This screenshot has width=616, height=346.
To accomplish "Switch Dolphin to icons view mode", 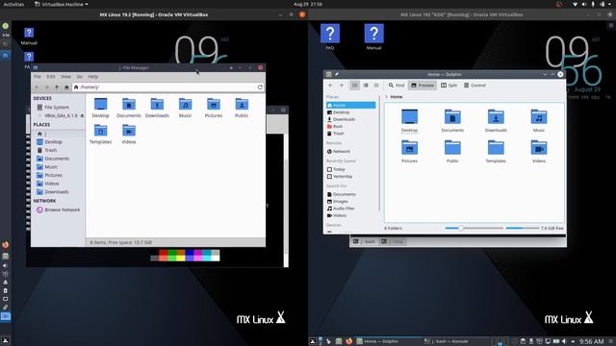I will tap(354, 86).
